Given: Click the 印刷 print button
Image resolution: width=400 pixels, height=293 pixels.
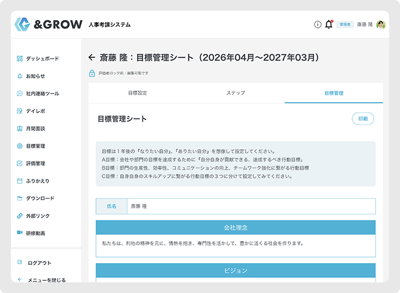Looking at the screenshot, I should pos(363,119).
